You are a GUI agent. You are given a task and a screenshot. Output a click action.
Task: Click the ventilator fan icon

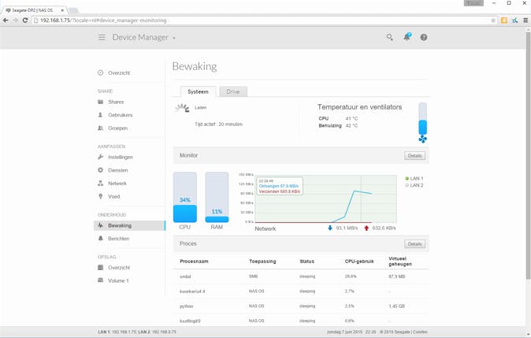click(x=422, y=139)
